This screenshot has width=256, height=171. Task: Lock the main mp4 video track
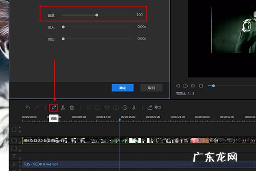[19, 142]
